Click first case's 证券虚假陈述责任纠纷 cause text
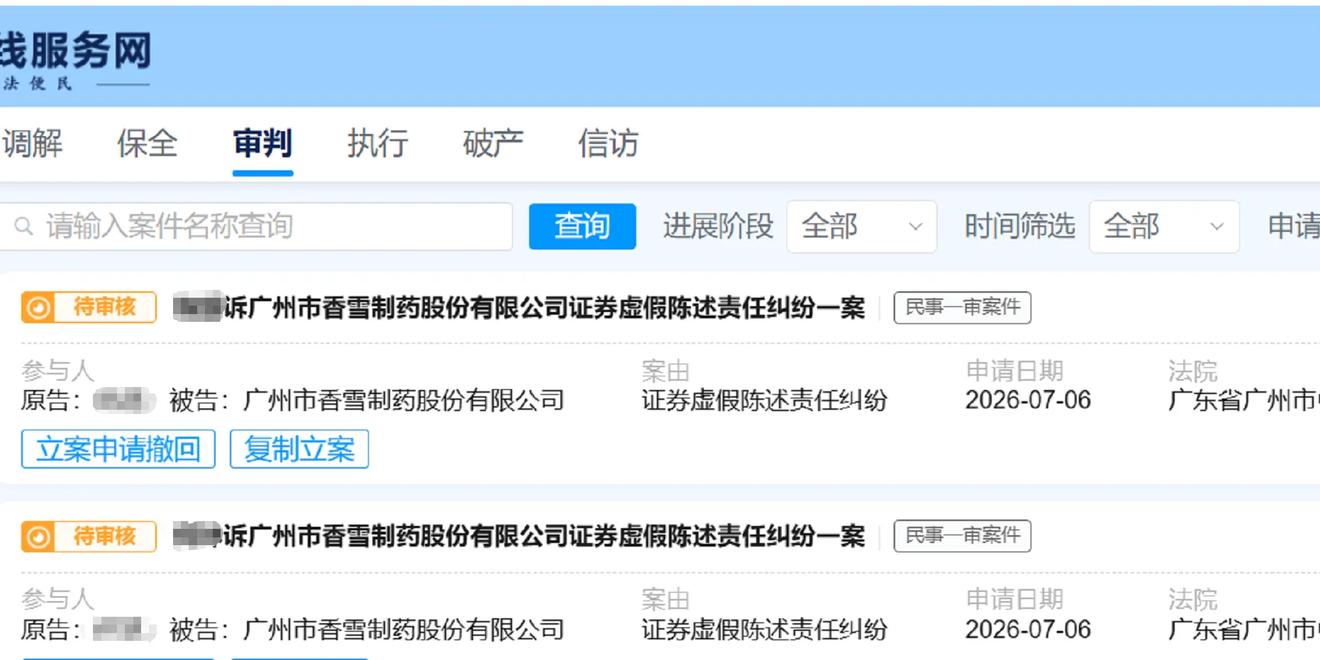Image resolution: width=1320 pixels, height=660 pixels. pos(765,400)
